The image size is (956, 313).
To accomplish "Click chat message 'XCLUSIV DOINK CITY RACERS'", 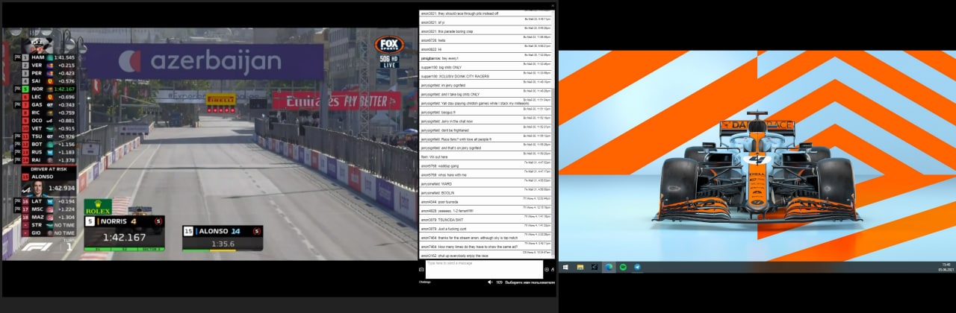I will 465,76.
